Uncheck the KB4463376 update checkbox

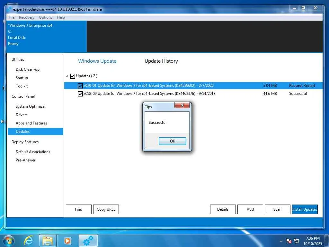tap(80, 94)
